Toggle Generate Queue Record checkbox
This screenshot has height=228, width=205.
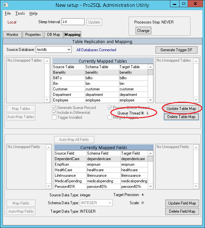click(54, 108)
